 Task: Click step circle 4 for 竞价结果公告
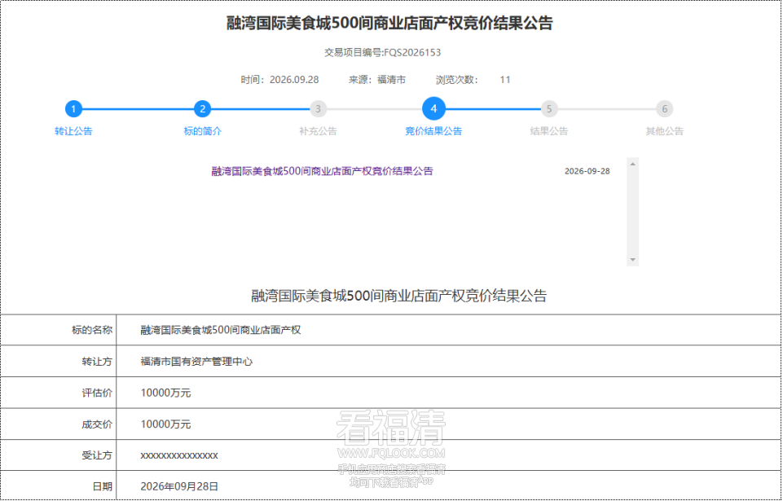(433, 109)
